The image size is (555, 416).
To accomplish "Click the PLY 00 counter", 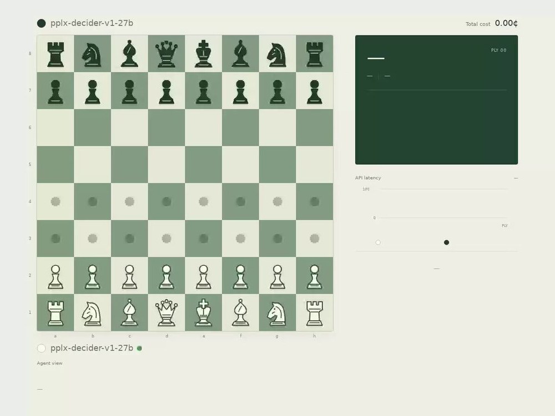I will click(499, 50).
